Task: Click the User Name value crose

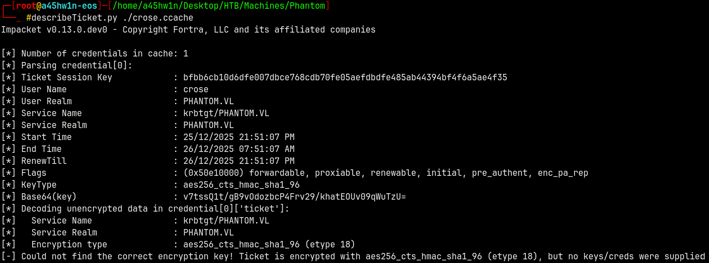Action: tap(196, 90)
